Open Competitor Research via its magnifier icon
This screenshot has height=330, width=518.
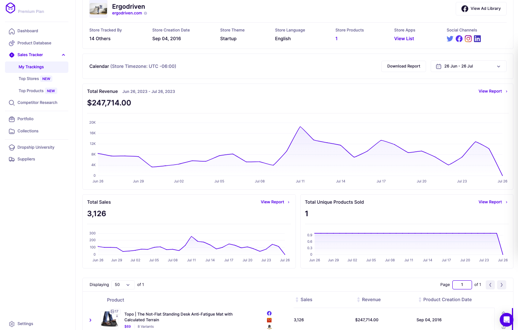[11, 102]
